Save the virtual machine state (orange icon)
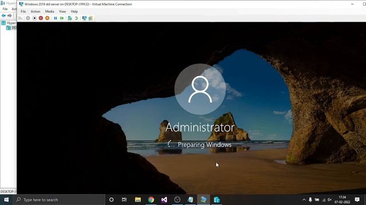366x205 pixels. (47, 18)
